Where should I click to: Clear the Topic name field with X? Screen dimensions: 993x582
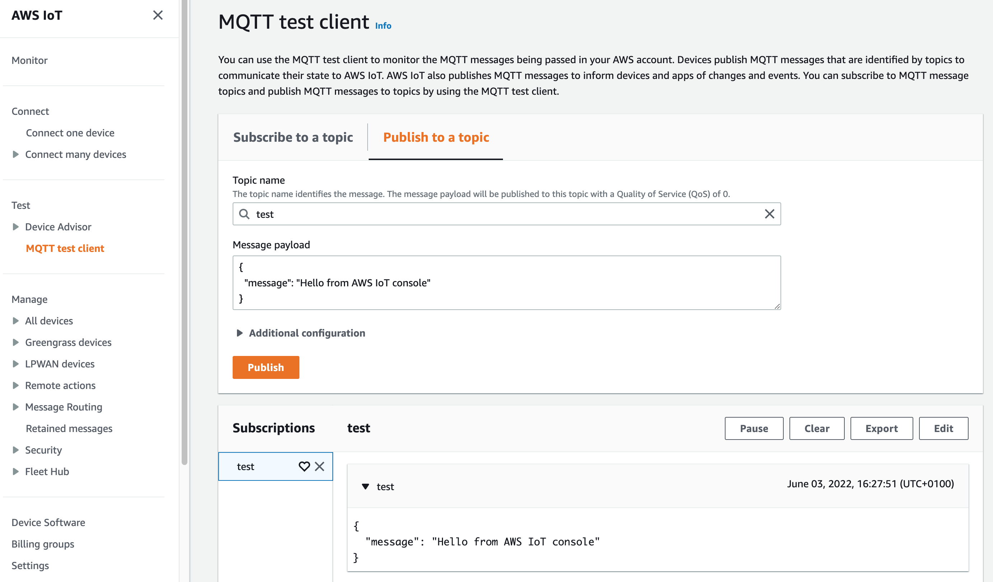click(769, 214)
